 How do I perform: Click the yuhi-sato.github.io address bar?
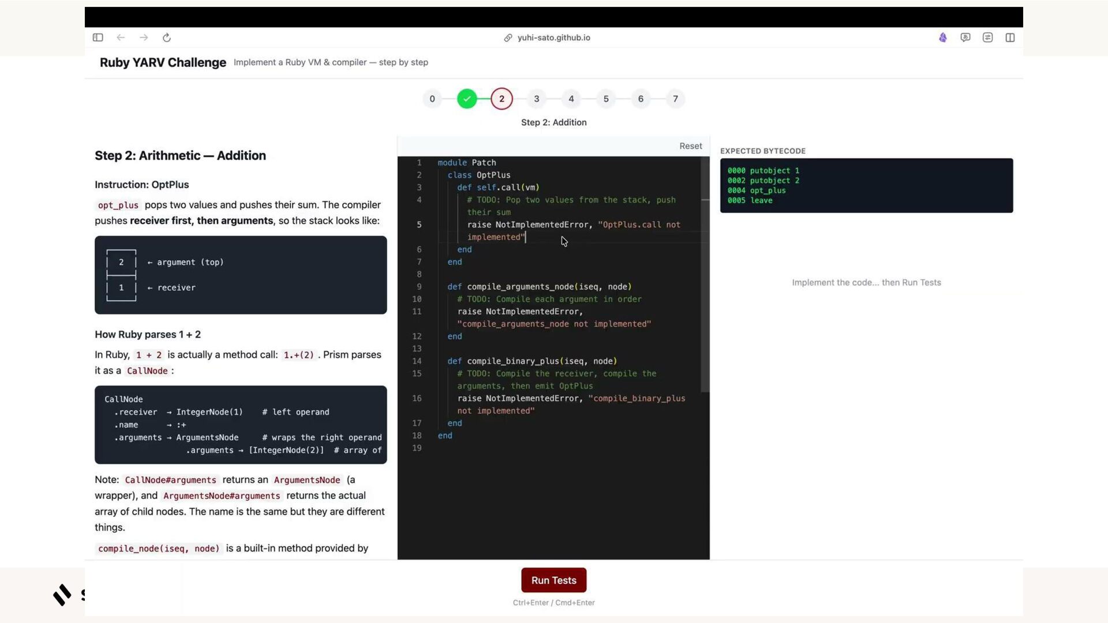pyautogui.click(x=553, y=37)
